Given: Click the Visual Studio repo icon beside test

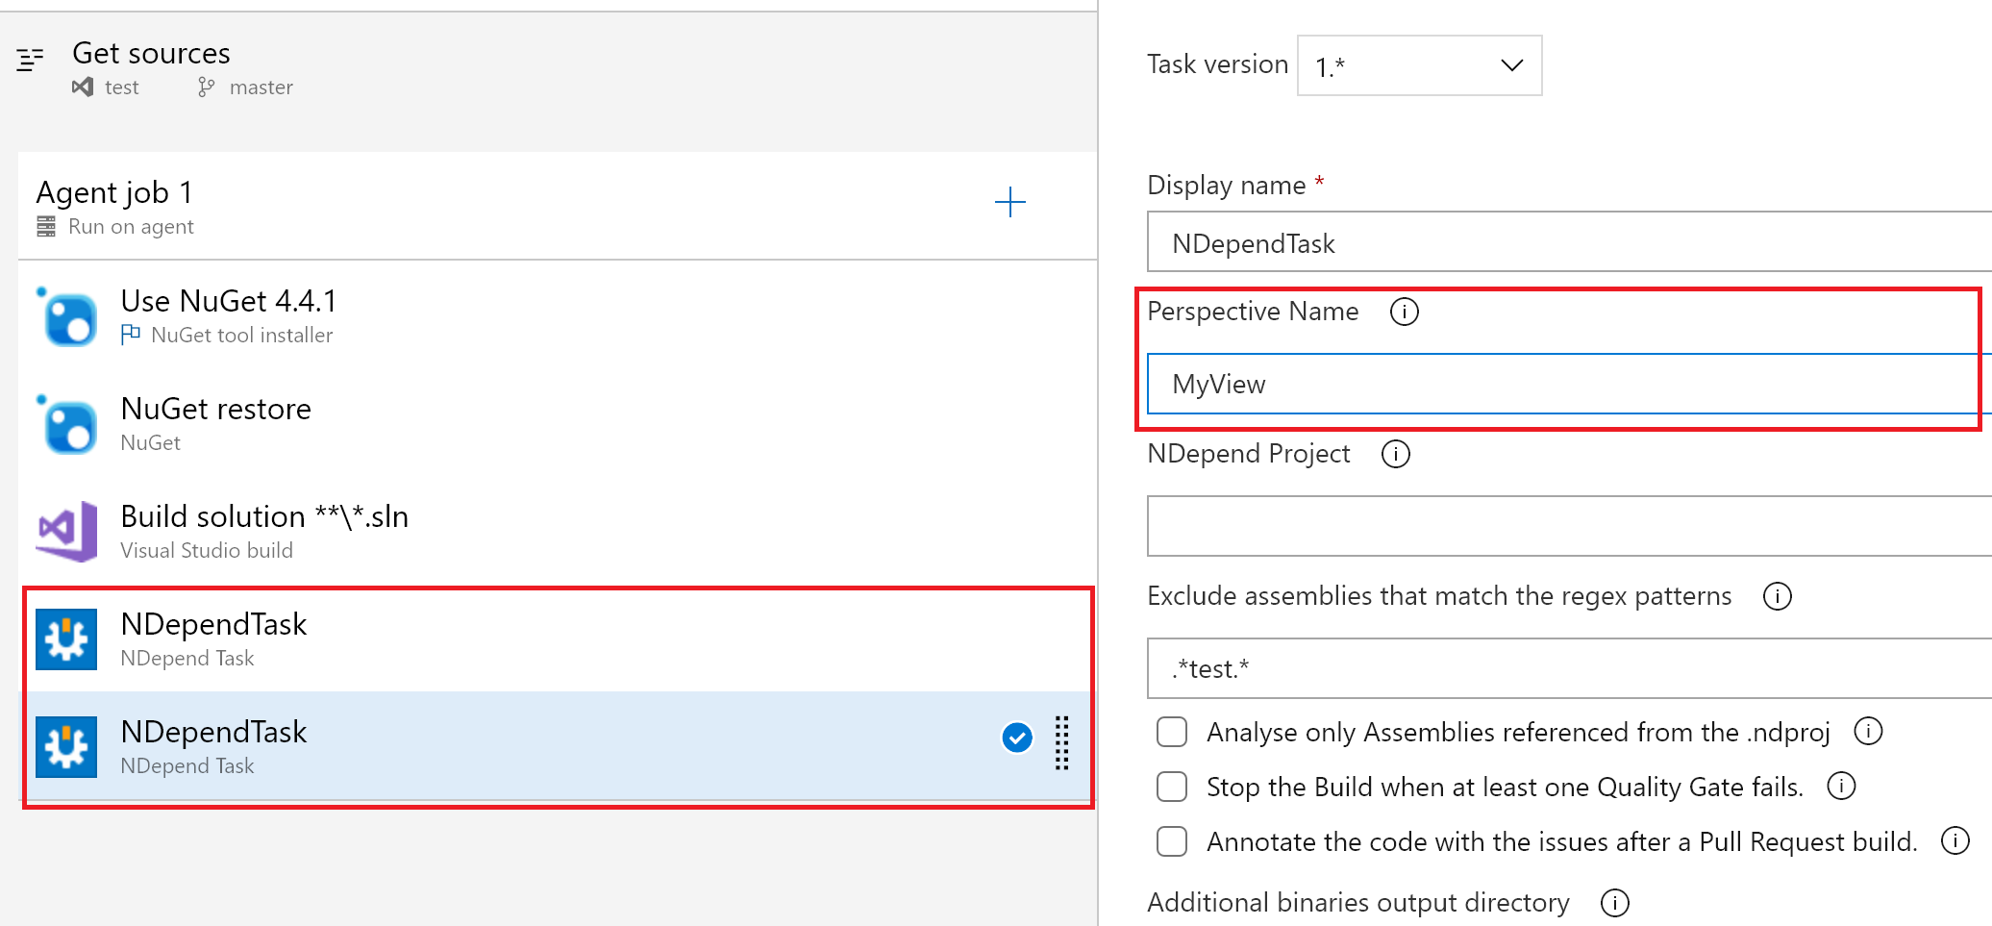Looking at the screenshot, I should click(83, 88).
